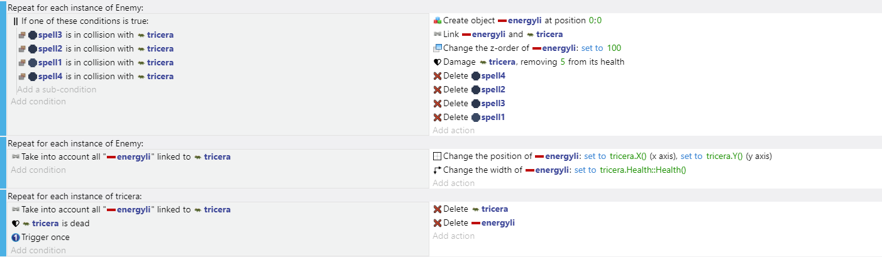The image size is (882, 257).
Task: Edit the damage value 5 parameter
Action: [x=563, y=62]
